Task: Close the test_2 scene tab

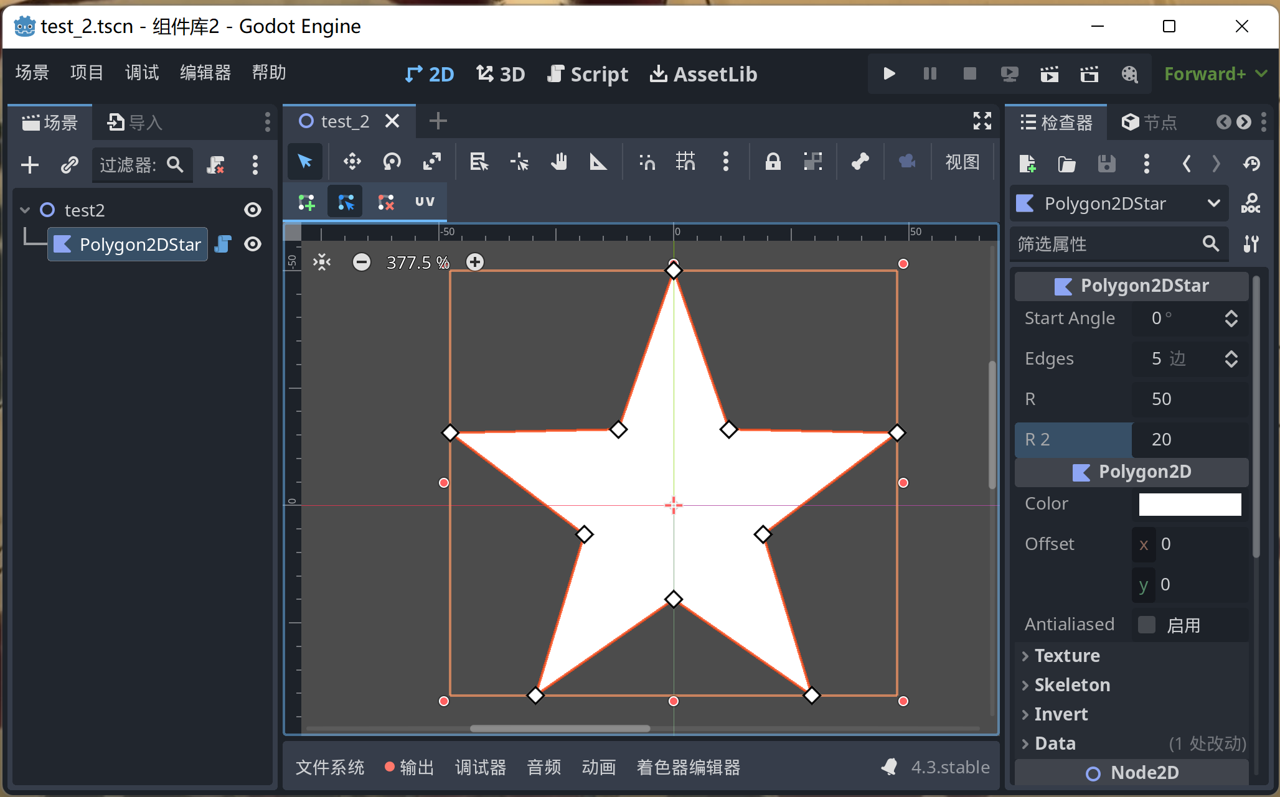Action: tap(392, 121)
